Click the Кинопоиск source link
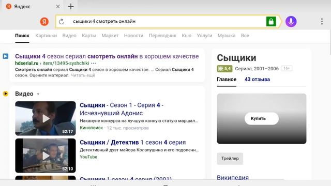This screenshot has width=331, height=186. 91,128
